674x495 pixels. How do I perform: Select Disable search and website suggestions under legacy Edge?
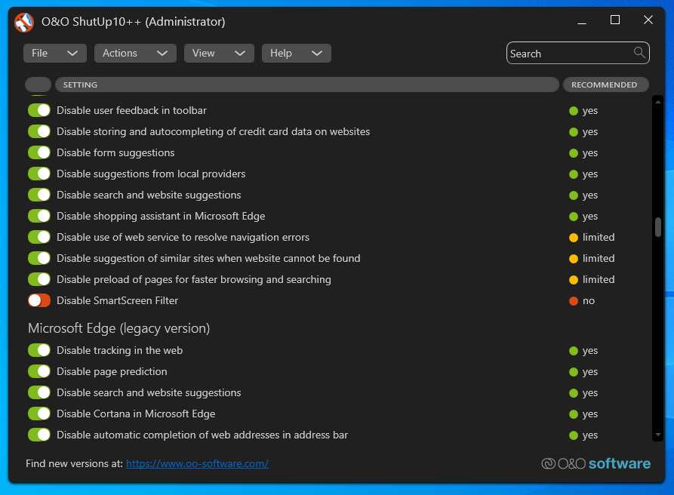pyautogui.click(x=149, y=392)
